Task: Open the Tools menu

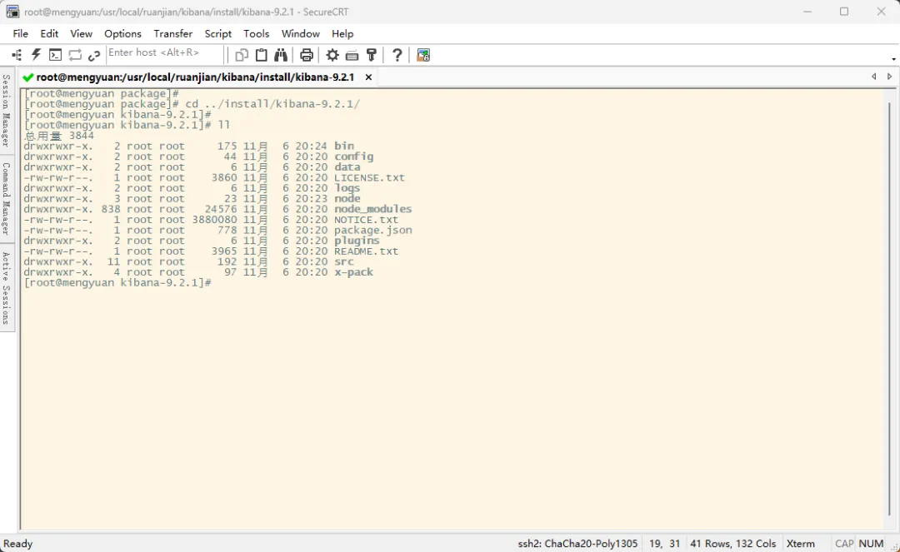Action: [x=256, y=34]
